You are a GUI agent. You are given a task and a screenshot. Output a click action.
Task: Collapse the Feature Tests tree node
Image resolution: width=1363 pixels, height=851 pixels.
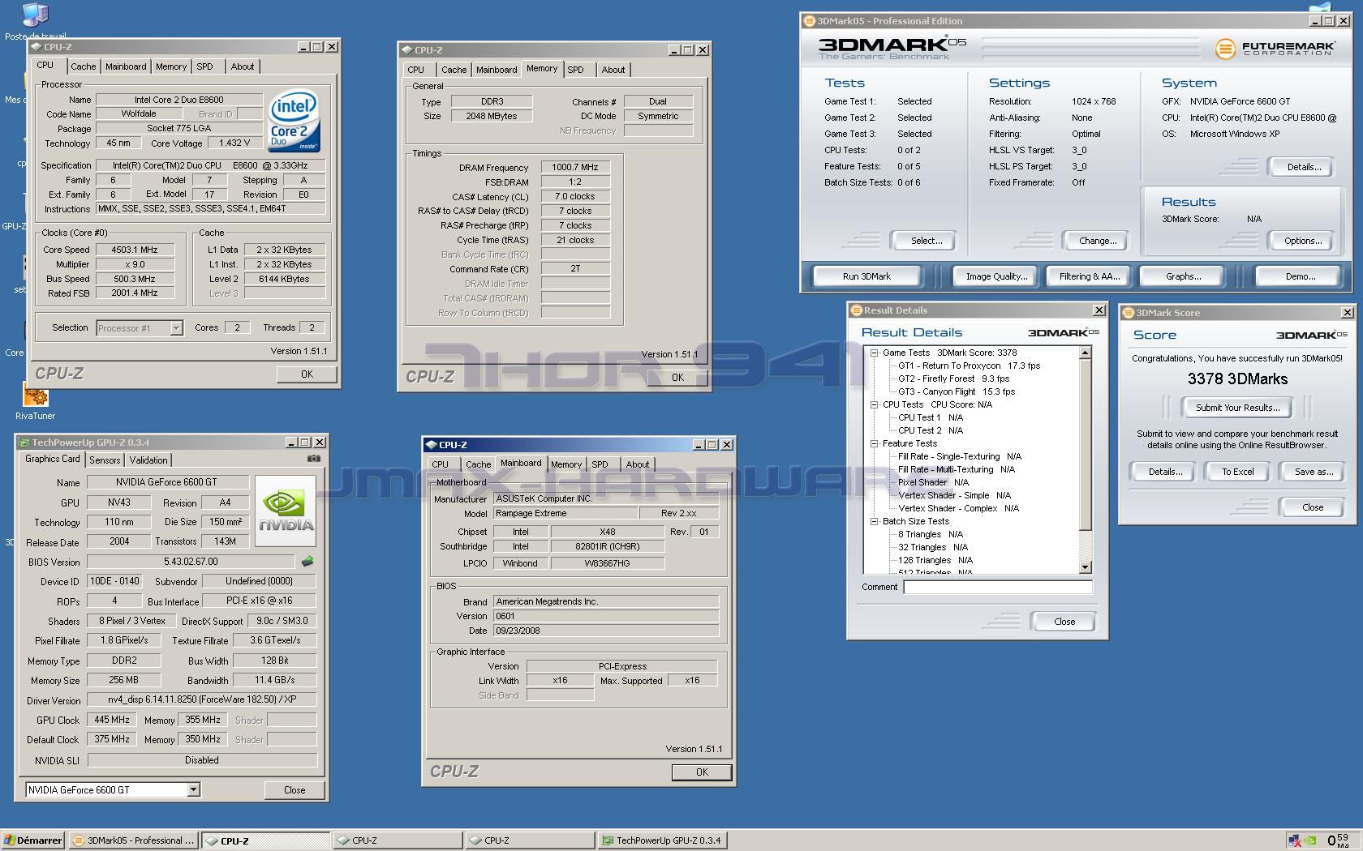pyautogui.click(x=875, y=443)
